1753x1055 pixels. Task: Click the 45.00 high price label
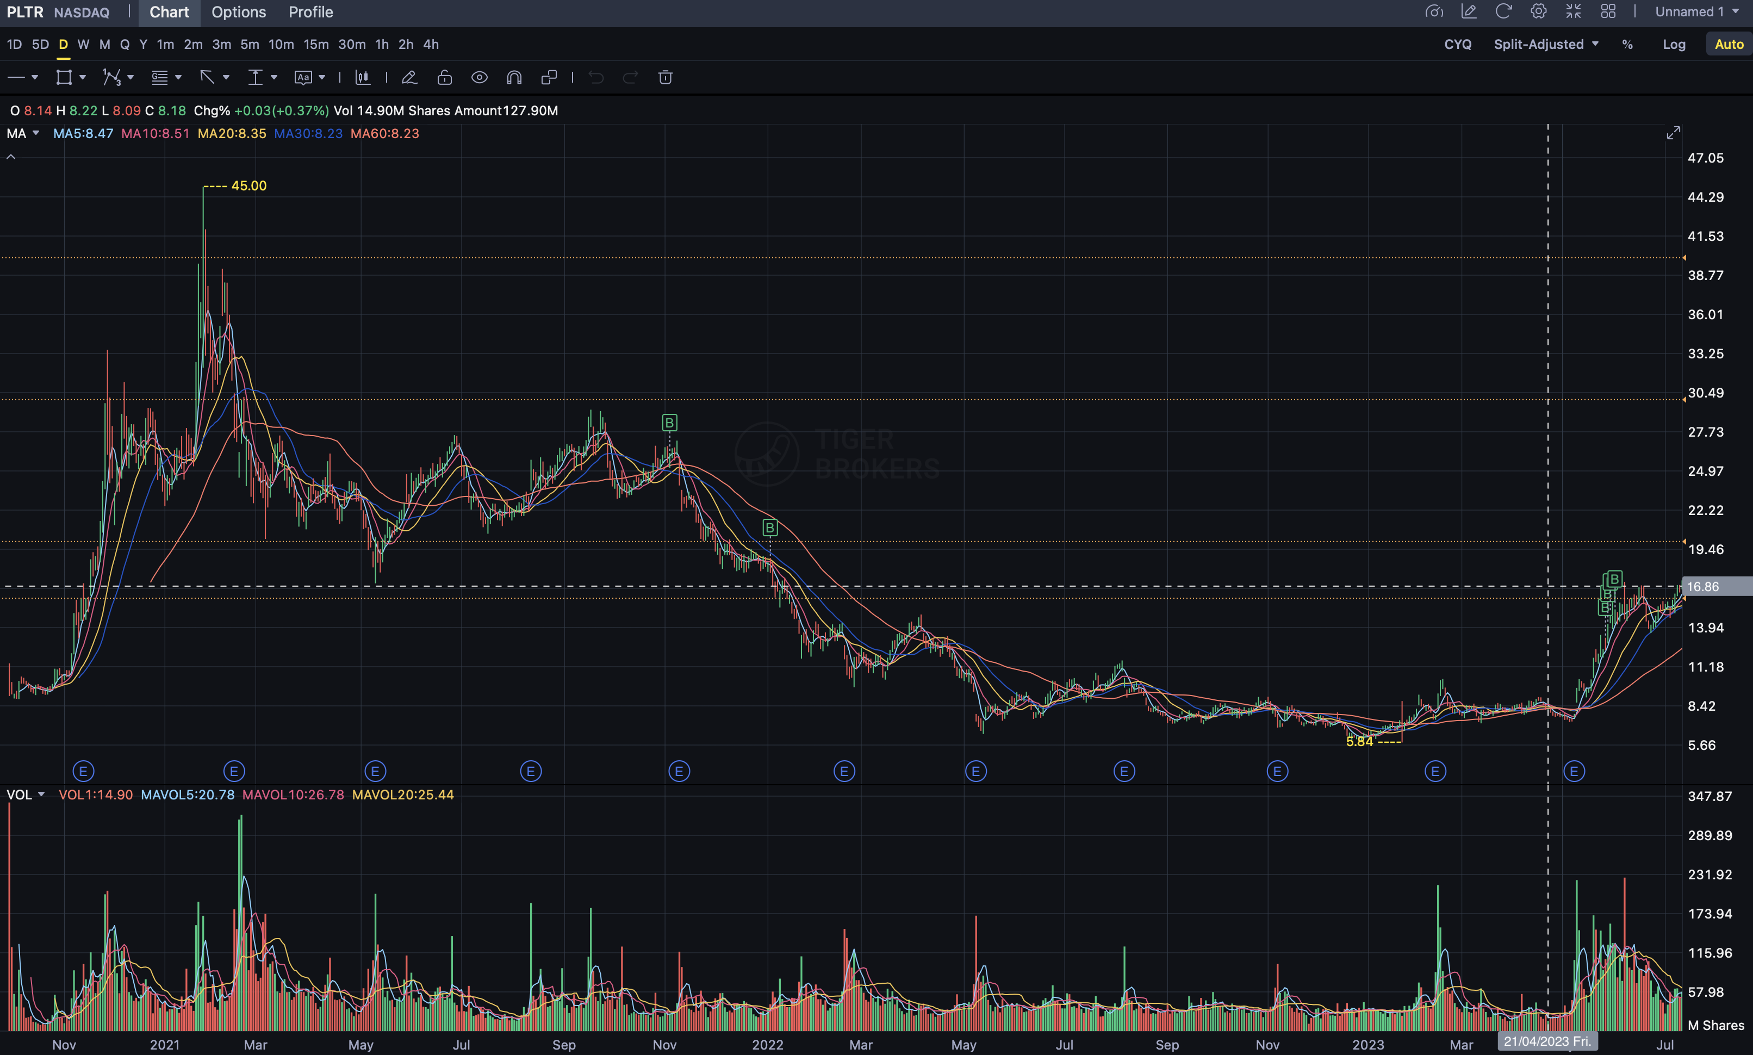tap(248, 185)
